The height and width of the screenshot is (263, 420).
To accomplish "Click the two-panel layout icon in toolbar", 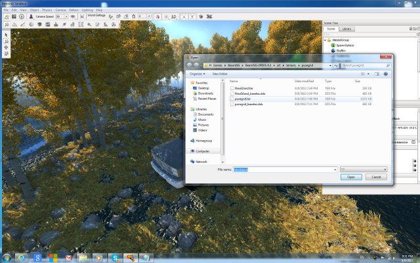I will 14,16.
